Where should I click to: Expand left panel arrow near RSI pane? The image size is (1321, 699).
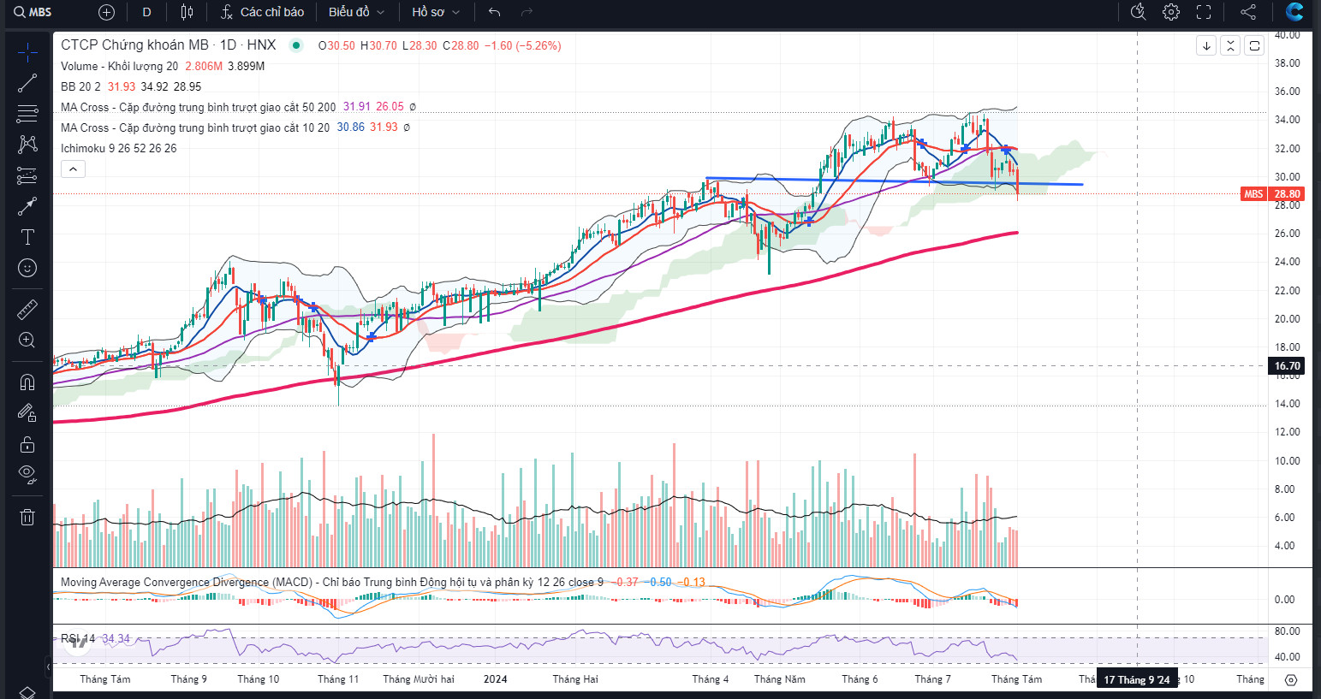pos(48,666)
